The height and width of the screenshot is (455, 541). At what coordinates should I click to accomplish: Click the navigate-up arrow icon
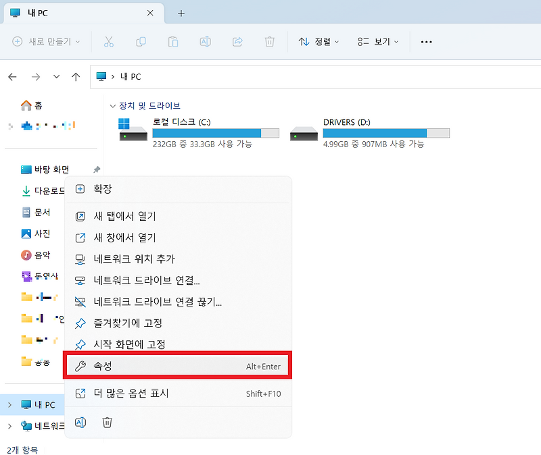(76, 76)
